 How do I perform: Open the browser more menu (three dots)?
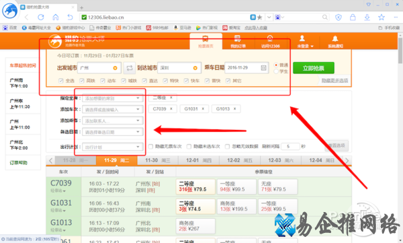coord(396,18)
